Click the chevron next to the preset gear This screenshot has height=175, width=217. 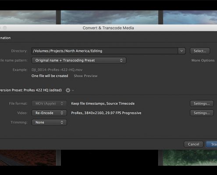tap(73, 91)
